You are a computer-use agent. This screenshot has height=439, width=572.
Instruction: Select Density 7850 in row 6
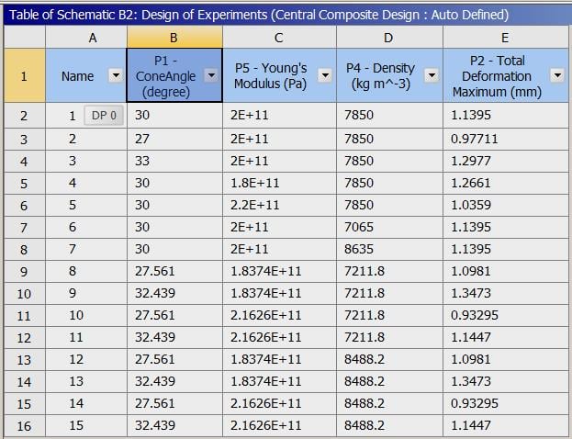pyautogui.click(x=389, y=205)
